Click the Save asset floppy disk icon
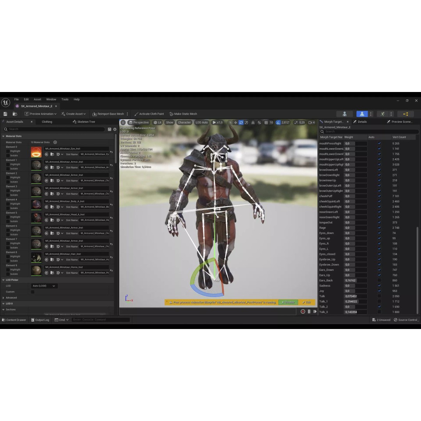Screen dimensions: 421x421 pos(5,114)
